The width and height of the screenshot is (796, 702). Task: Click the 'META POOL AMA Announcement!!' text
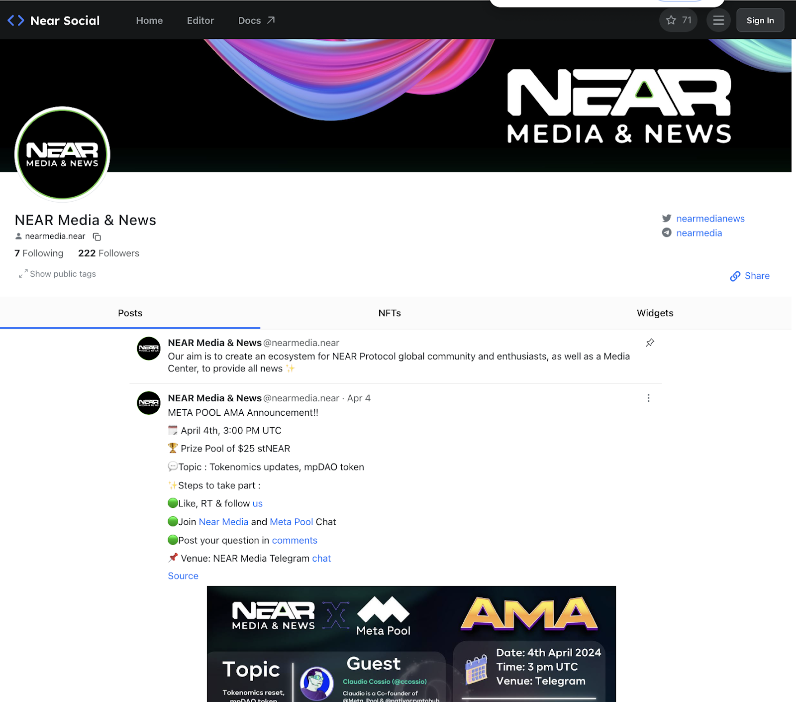coord(243,413)
